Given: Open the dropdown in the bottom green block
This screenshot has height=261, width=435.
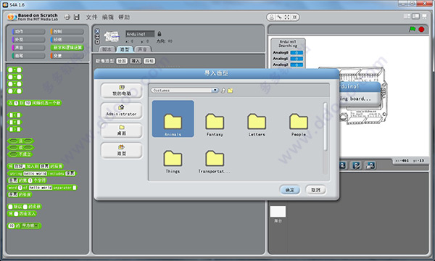Looking at the screenshot, I should [30, 225].
